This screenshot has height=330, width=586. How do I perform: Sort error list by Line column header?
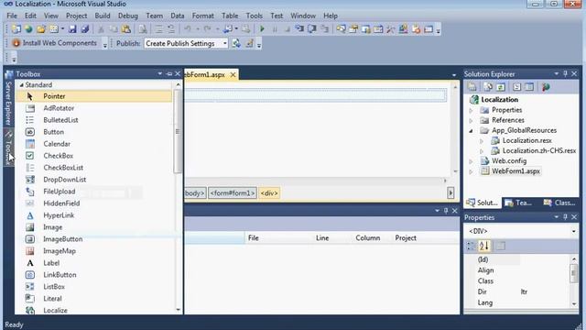tap(322, 238)
